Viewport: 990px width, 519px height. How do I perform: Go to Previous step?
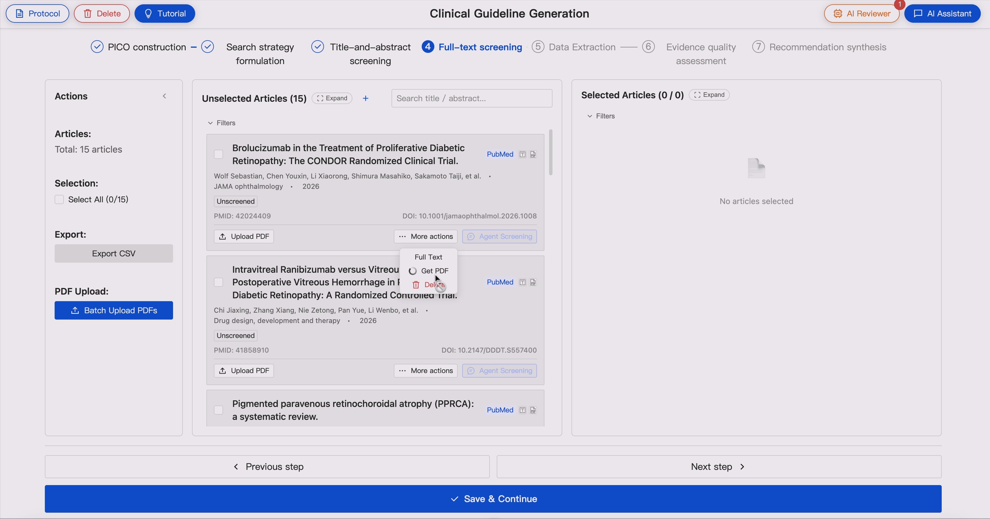click(267, 467)
